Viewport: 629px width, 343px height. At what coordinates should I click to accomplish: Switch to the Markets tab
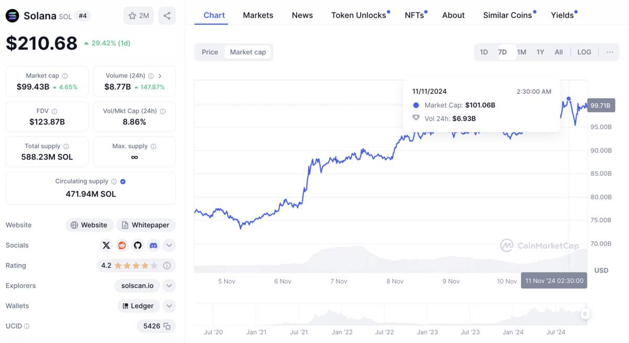(x=258, y=15)
